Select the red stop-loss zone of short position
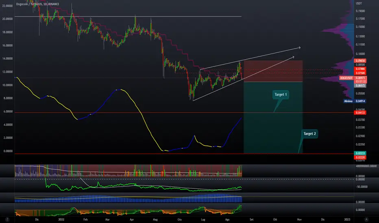 (273, 71)
